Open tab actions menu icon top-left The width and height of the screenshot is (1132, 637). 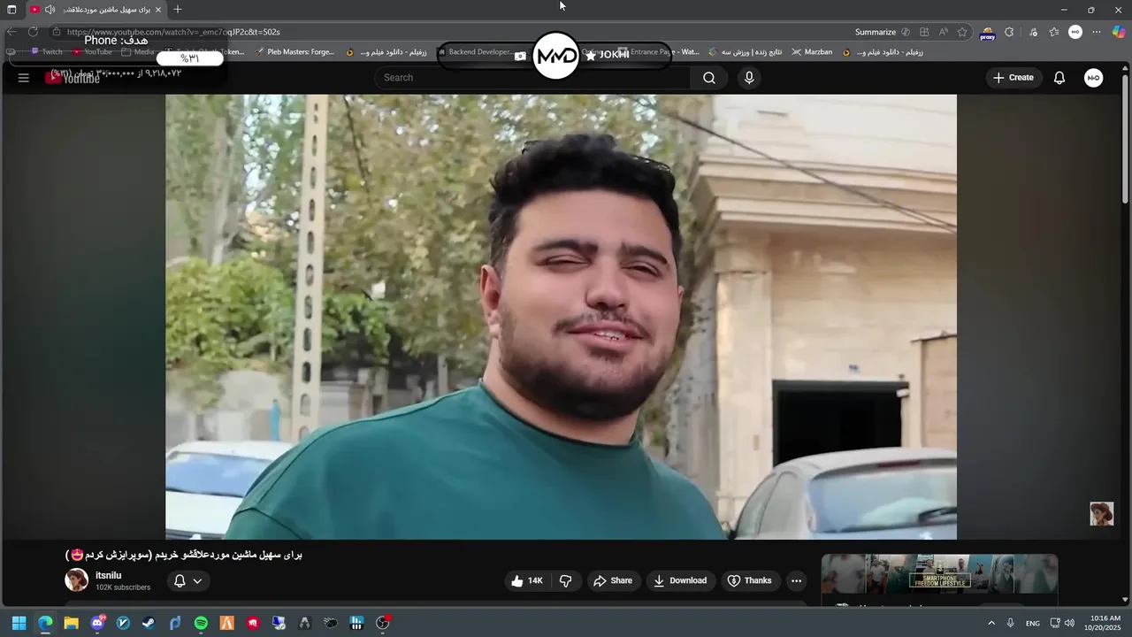(11, 10)
